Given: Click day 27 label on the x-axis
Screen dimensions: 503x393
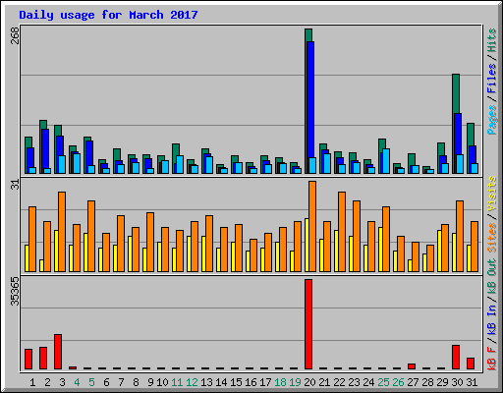Looking at the screenshot, I should click(413, 382).
